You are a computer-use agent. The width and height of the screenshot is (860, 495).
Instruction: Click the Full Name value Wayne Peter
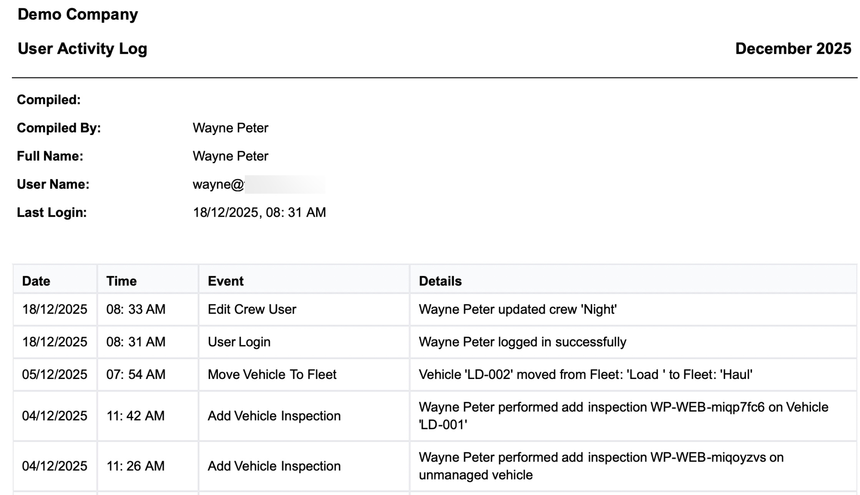click(x=230, y=156)
